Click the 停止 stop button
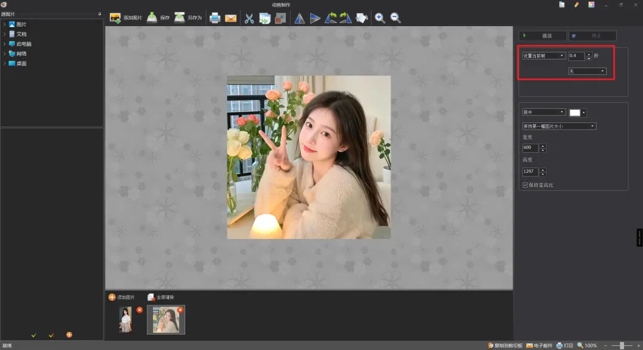 592,36
